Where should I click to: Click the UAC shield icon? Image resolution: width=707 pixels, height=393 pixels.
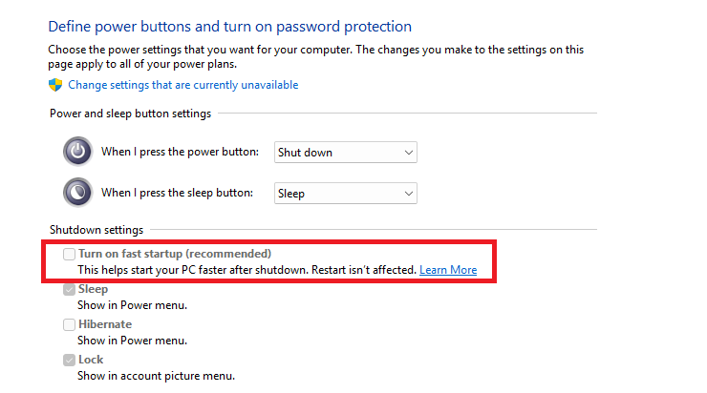tap(54, 85)
